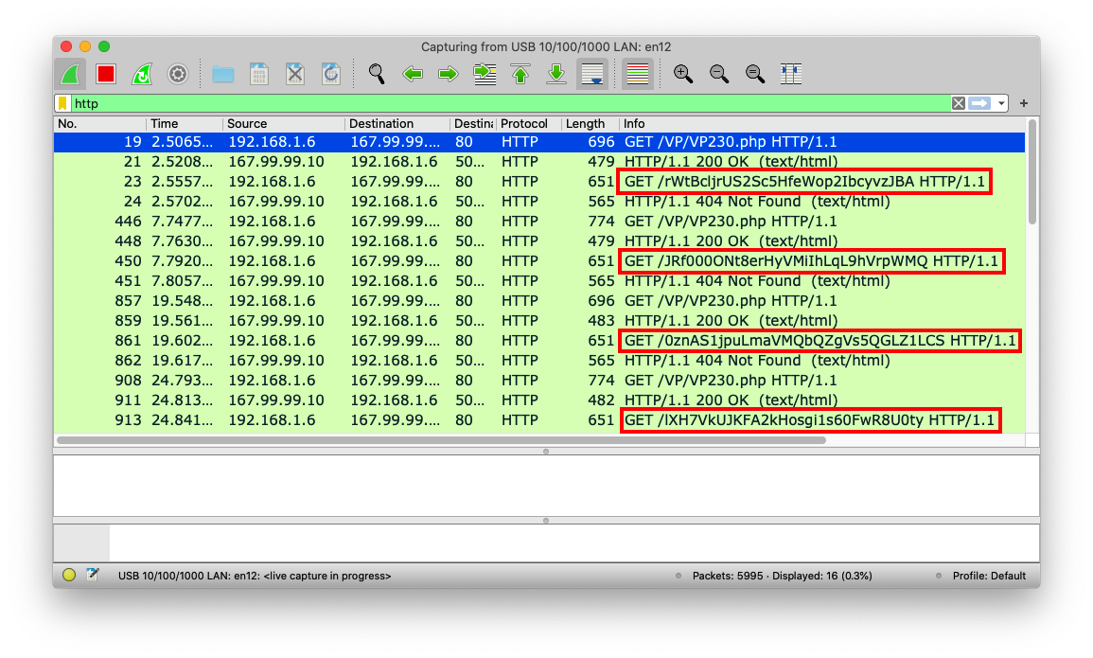Expand recent display filters dropdown
The image size is (1093, 658).
1001,103
